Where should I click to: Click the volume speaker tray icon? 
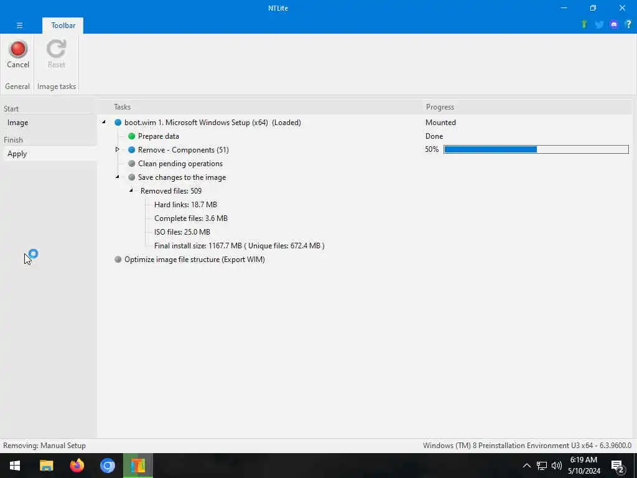point(557,466)
